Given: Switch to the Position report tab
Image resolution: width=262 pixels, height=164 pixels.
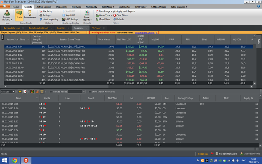Looking at the screenshot, I should click(x=61, y=28).
